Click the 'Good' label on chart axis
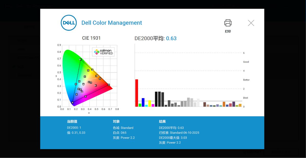This screenshot has width=306, height=158. (x=246, y=62)
